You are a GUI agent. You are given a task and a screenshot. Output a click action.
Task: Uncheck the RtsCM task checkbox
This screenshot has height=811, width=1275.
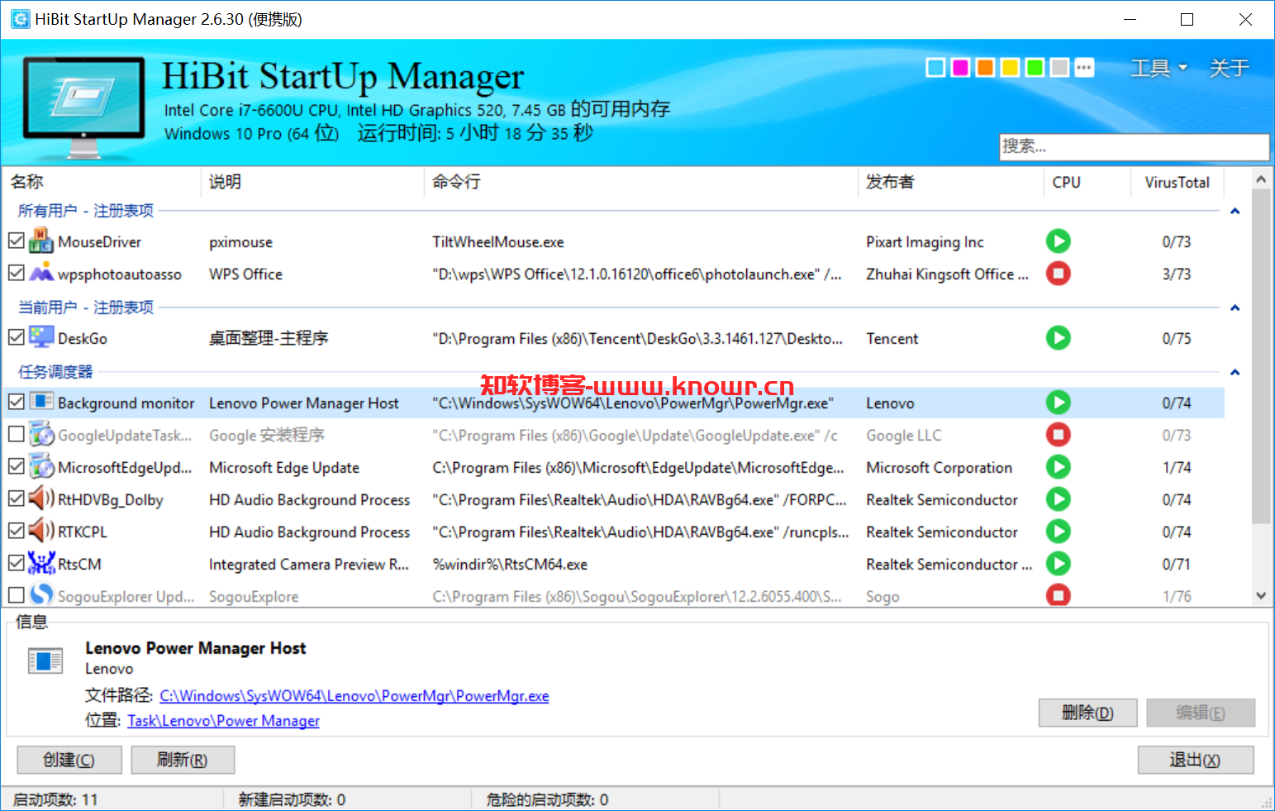tap(16, 563)
